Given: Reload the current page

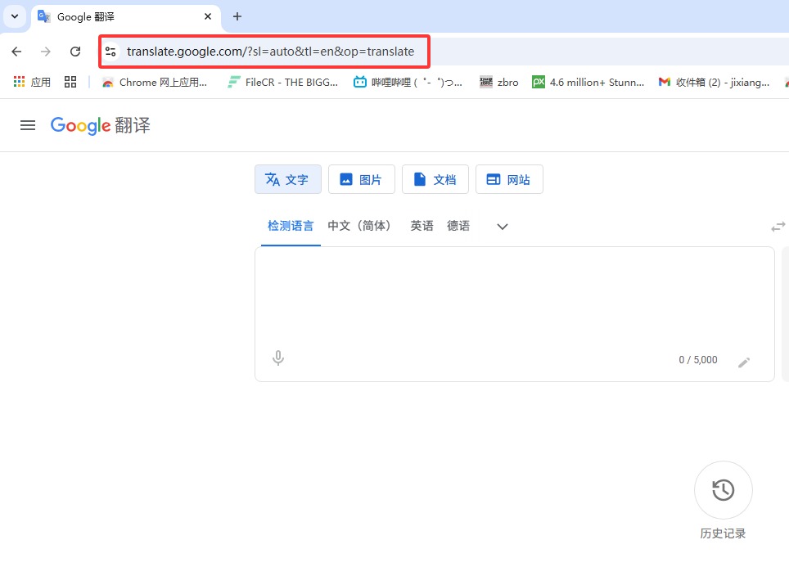Looking at the screenshot, I should click(75, 52).
